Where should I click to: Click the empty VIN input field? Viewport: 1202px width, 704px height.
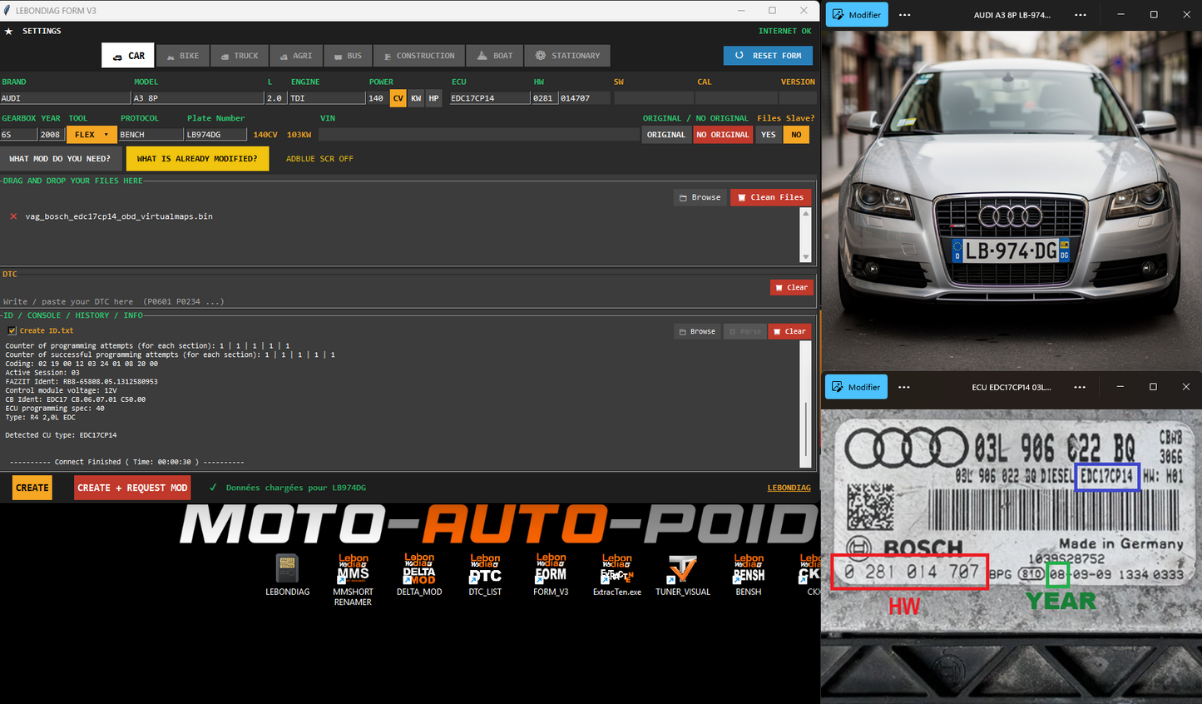click(478, 135)
